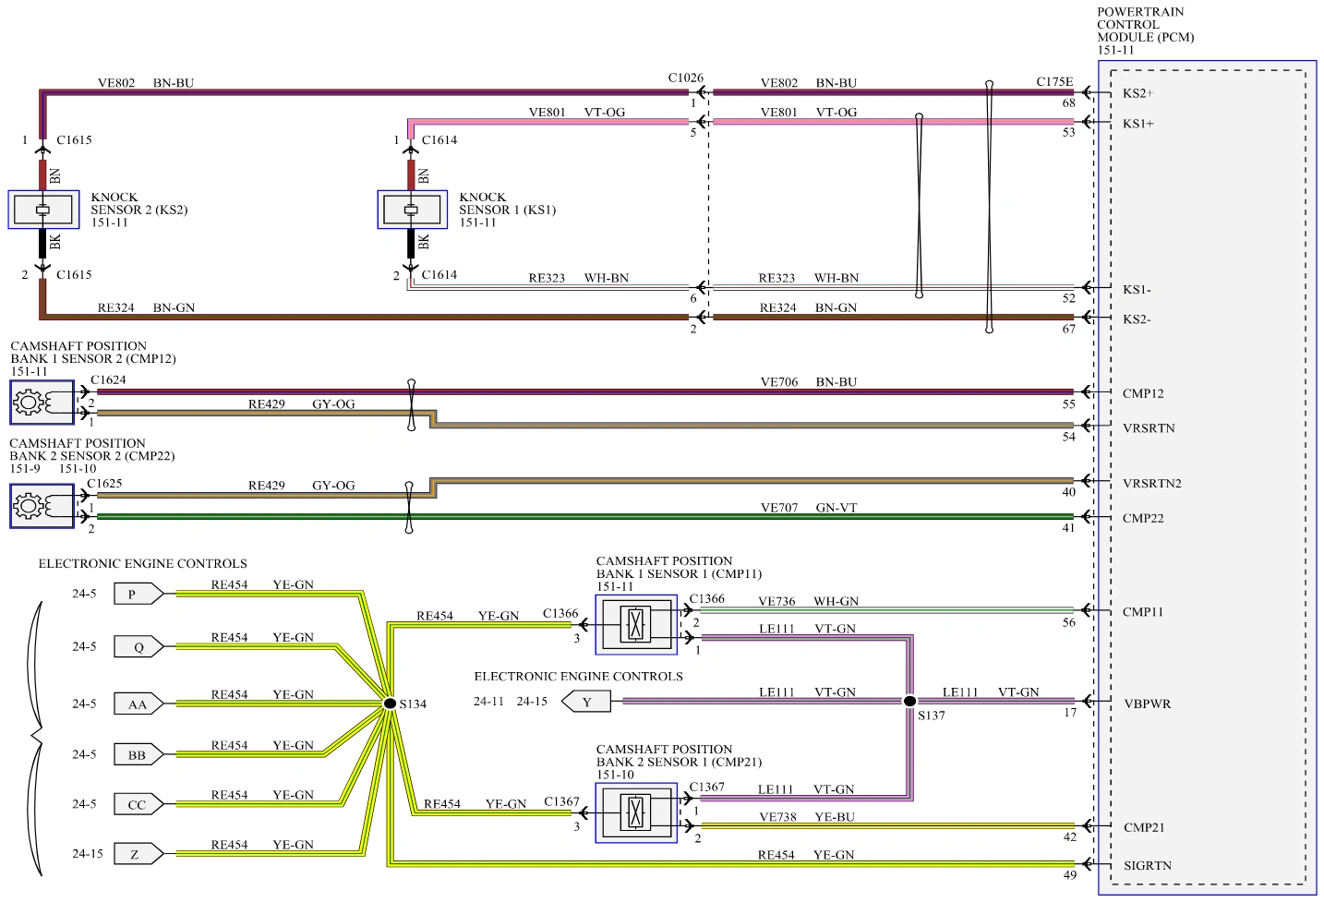Select off-page connector BB
This screenshot has width=1324, height=902.
[x=138, y=754]
